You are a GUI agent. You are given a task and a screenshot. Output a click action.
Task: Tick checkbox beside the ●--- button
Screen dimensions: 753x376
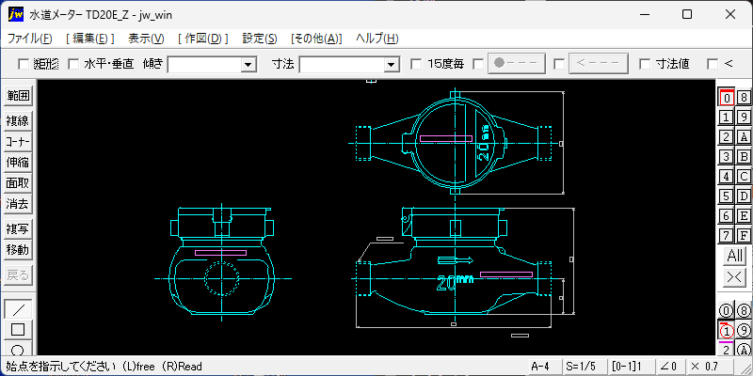click(x=478, y=64)
